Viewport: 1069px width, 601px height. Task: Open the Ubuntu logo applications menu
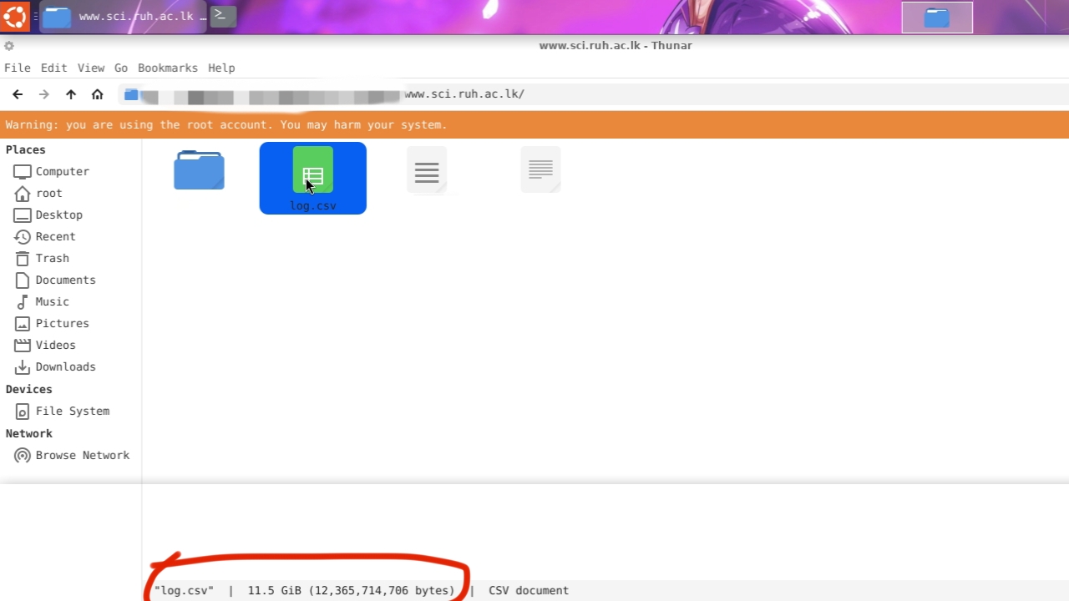pos(15,16)
